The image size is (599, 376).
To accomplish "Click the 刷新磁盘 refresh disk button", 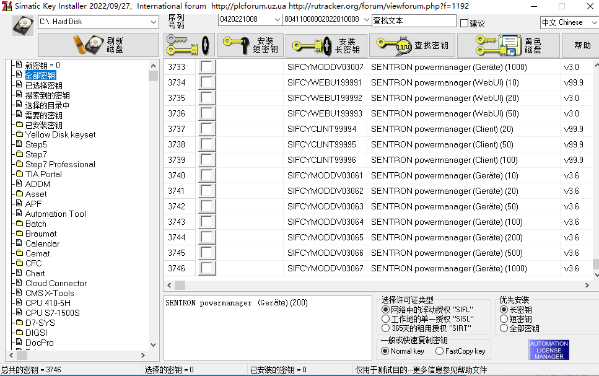I will click(x=98, y=45).
